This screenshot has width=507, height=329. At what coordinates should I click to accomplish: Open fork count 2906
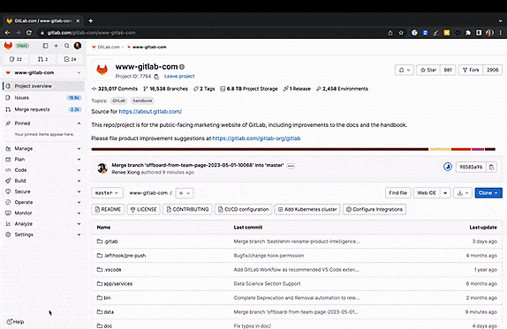(x=493, y=70)
